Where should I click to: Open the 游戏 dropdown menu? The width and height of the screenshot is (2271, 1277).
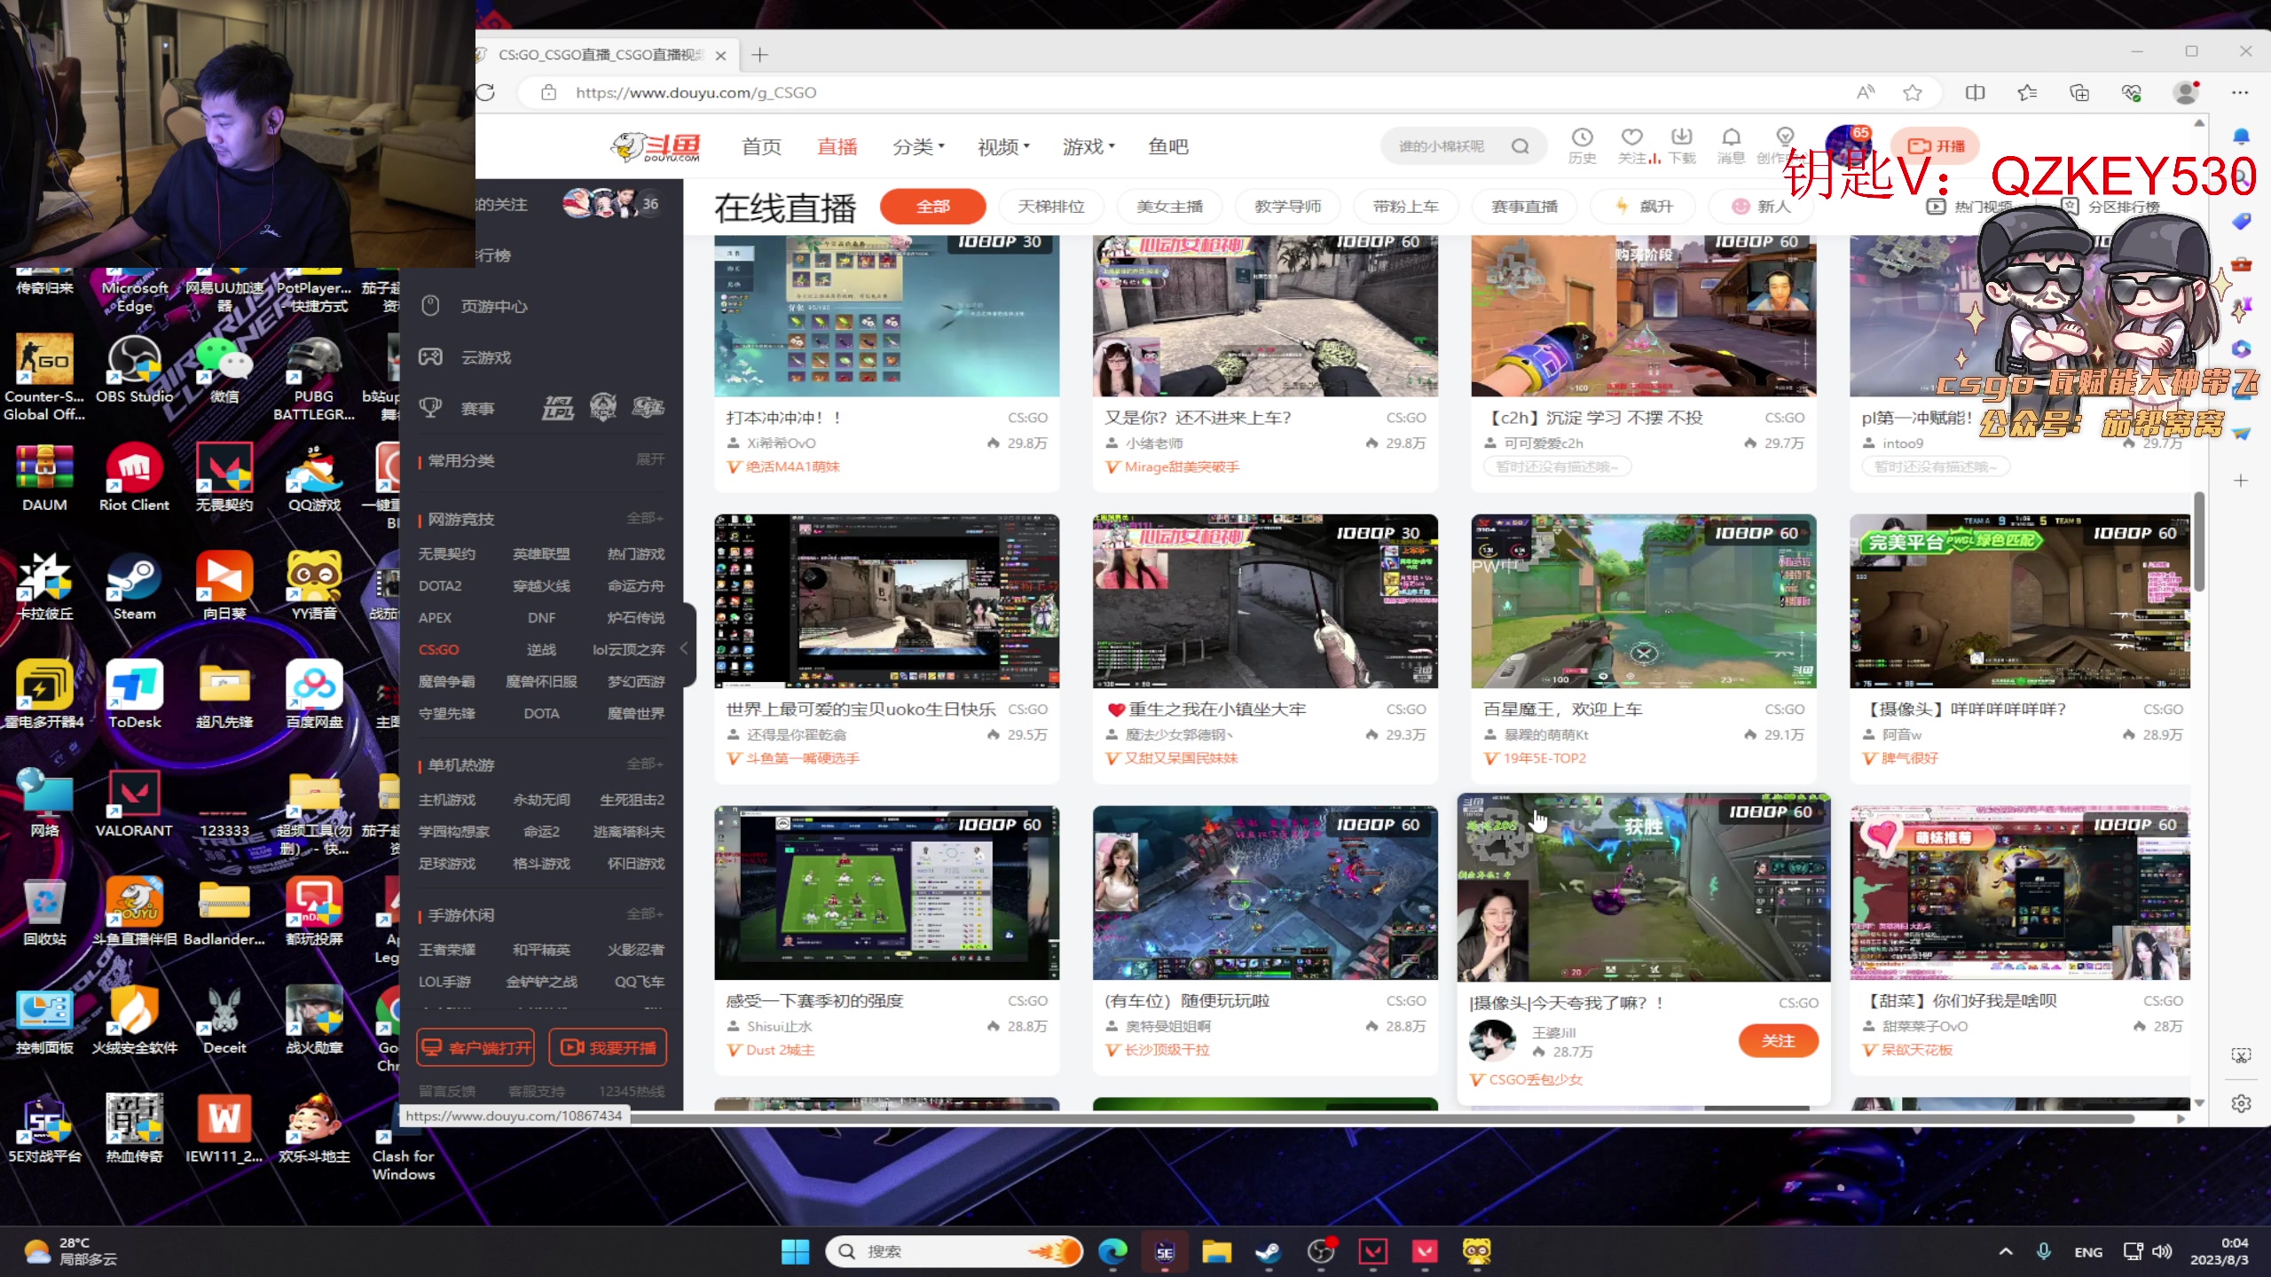(x=1088, y=146)
